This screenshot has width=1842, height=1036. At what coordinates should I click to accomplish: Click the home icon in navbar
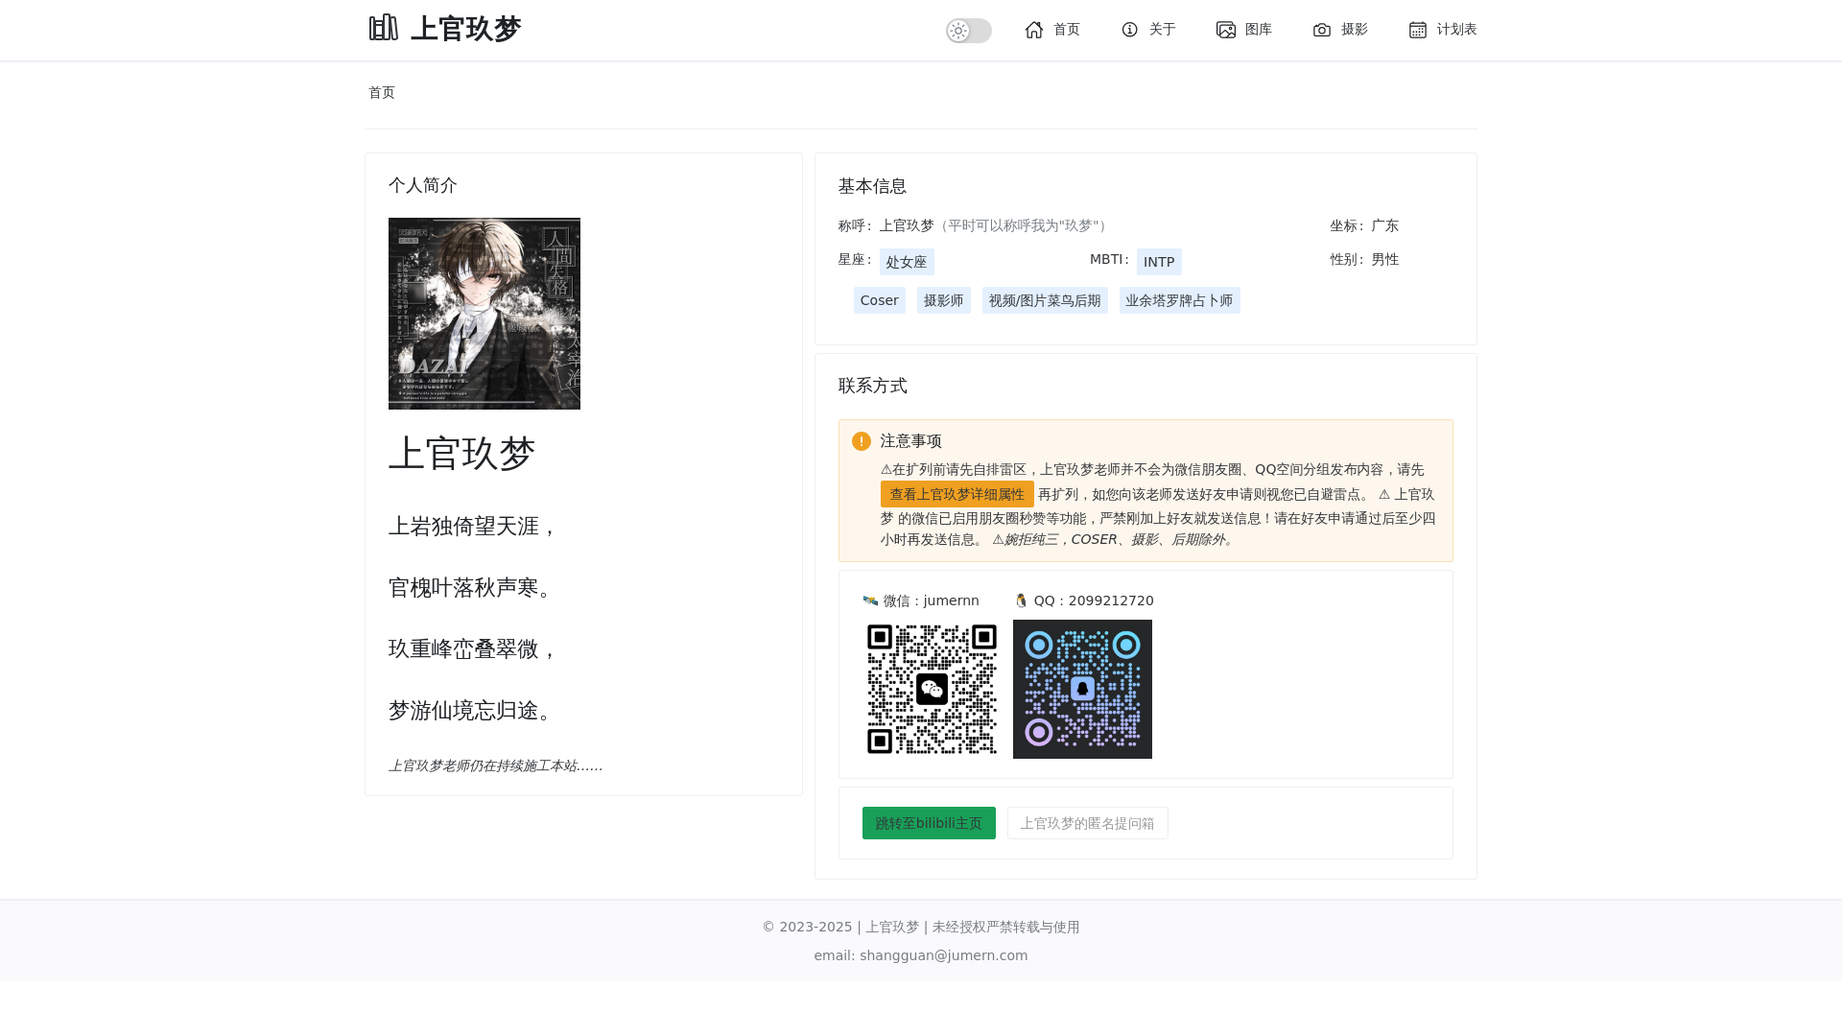coord(1034,30)
